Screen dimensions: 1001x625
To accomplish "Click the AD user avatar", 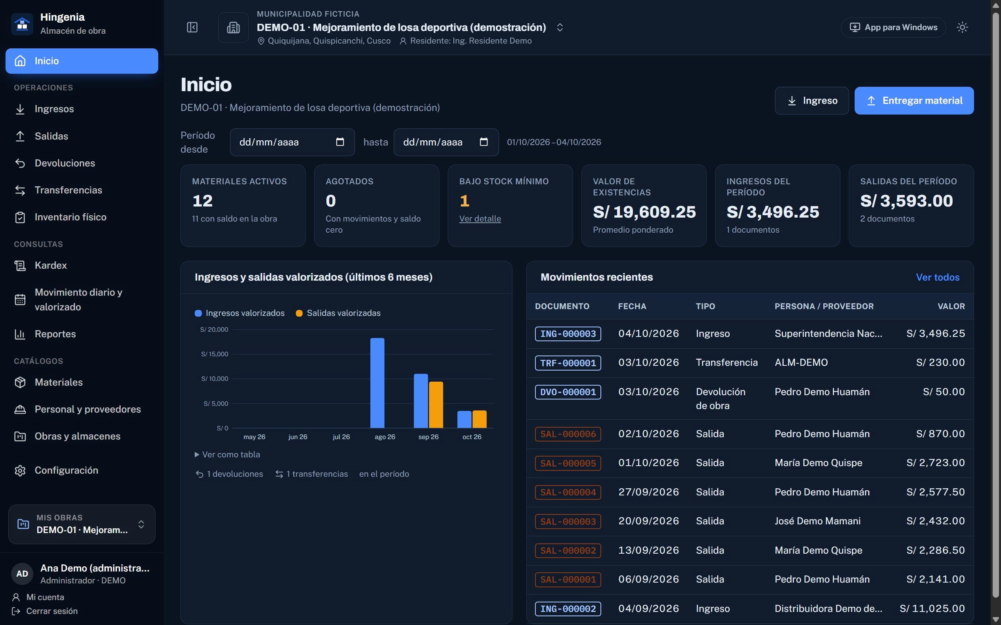I will (x=22, y=573).
